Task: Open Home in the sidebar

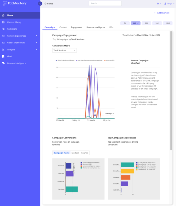Action: coord(20,15)
